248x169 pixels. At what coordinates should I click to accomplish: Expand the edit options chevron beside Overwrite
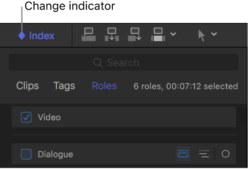point(173,34)
